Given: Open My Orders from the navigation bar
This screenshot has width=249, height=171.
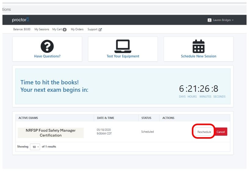Looking at the screenshot, I should click(x=77, y=30).
